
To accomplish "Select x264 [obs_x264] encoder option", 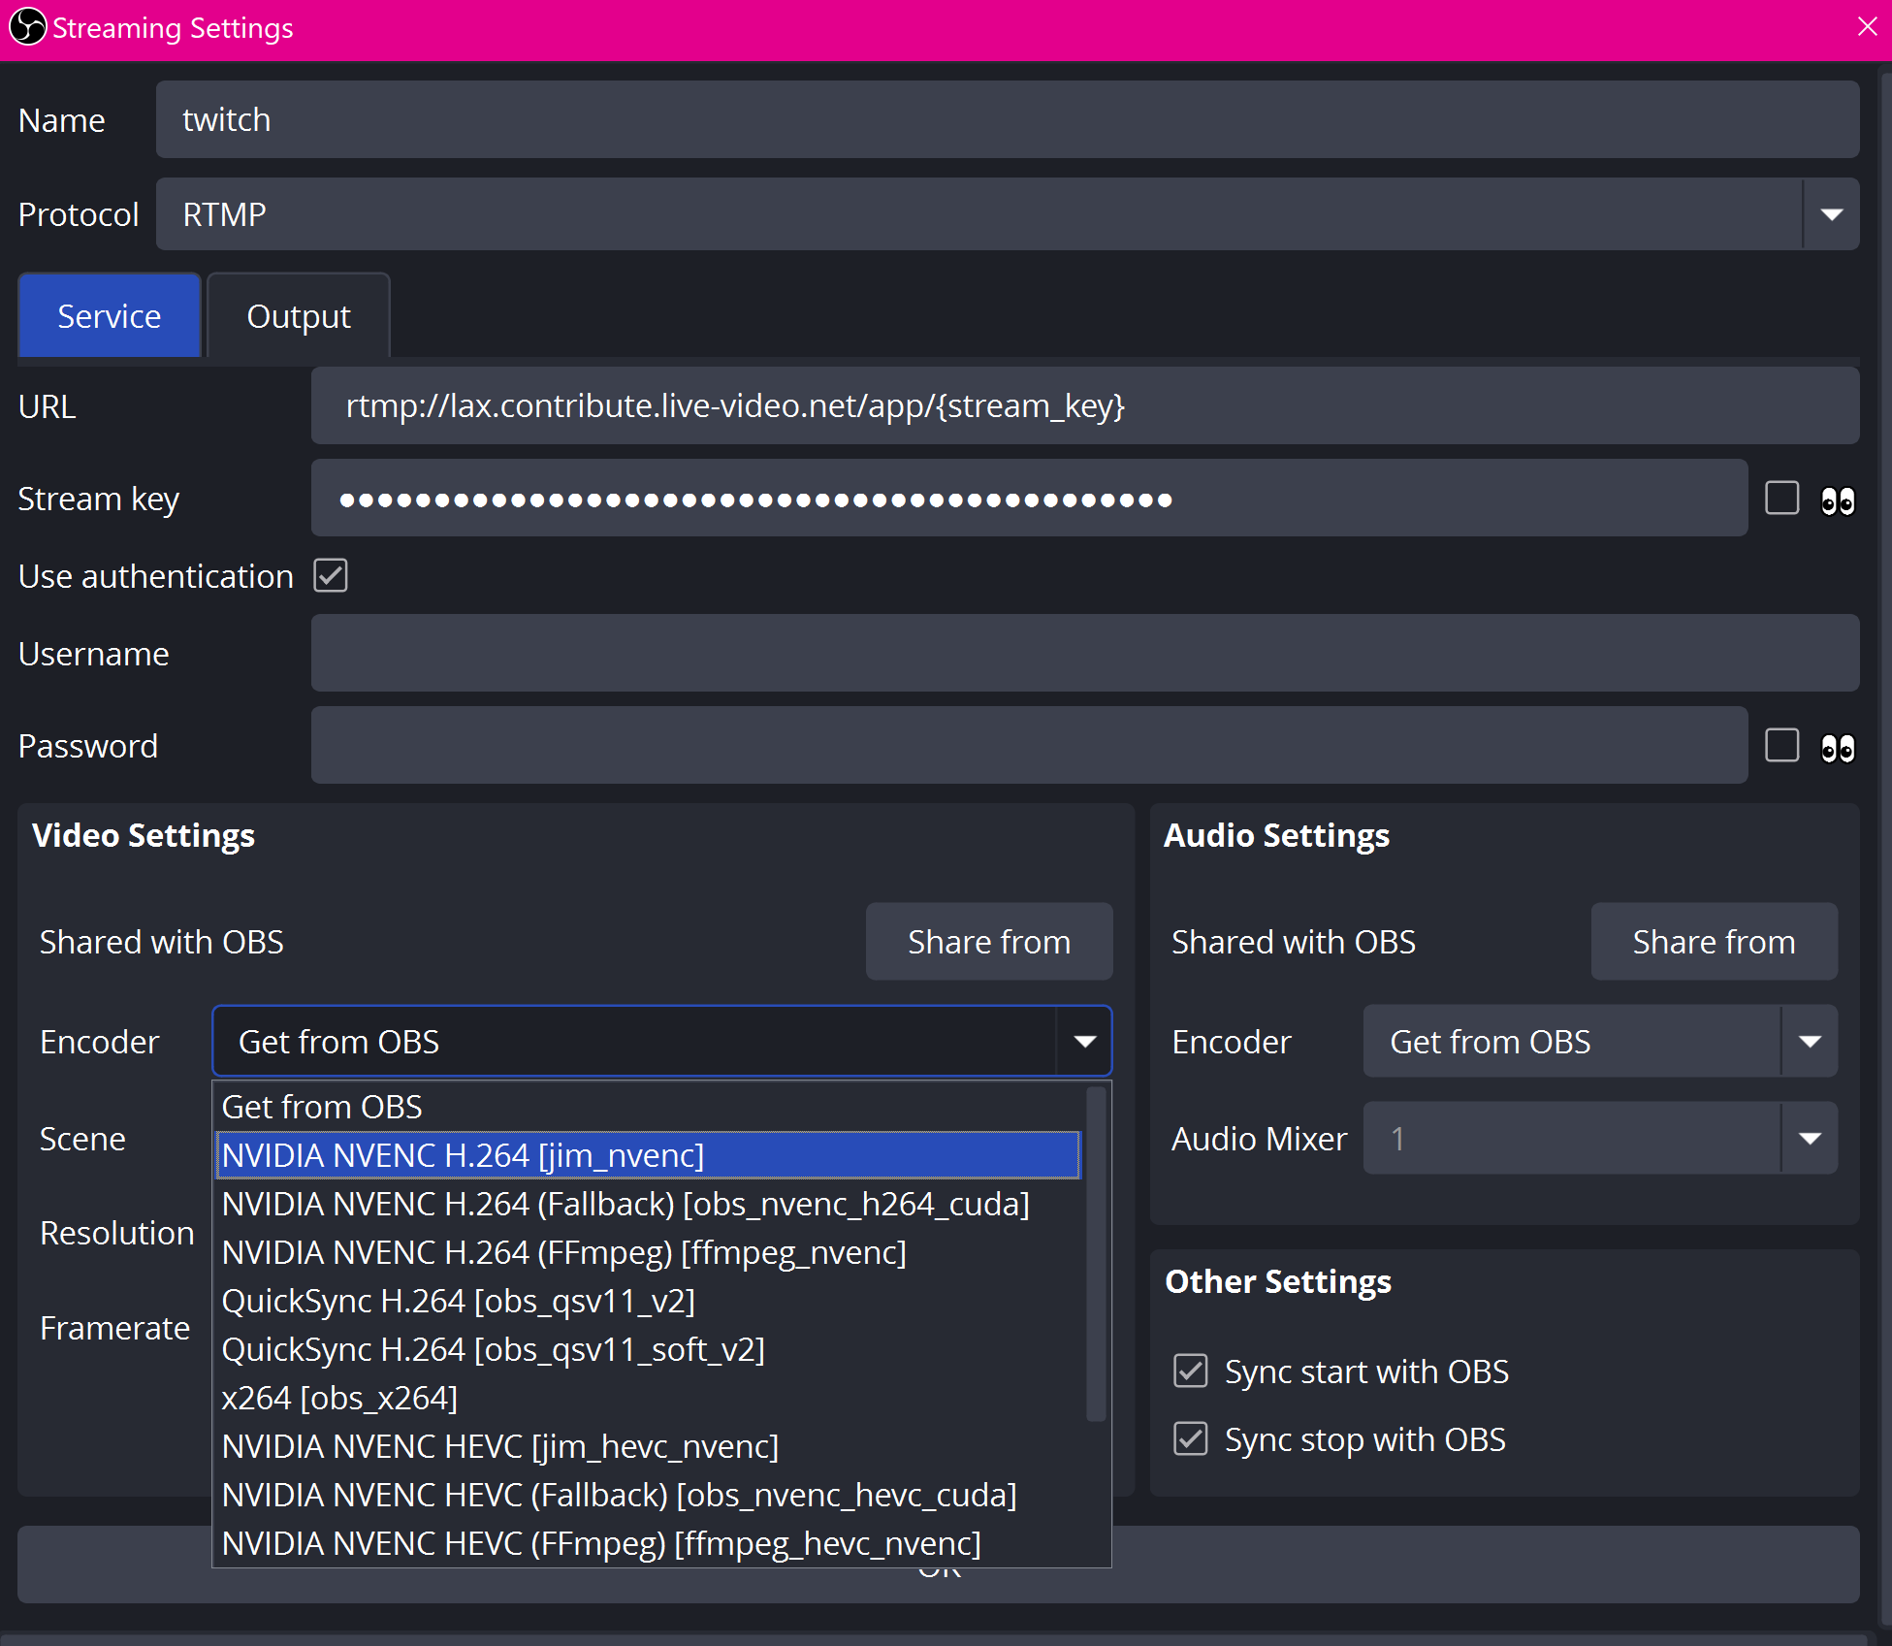I will click(x=648, y=1398).
